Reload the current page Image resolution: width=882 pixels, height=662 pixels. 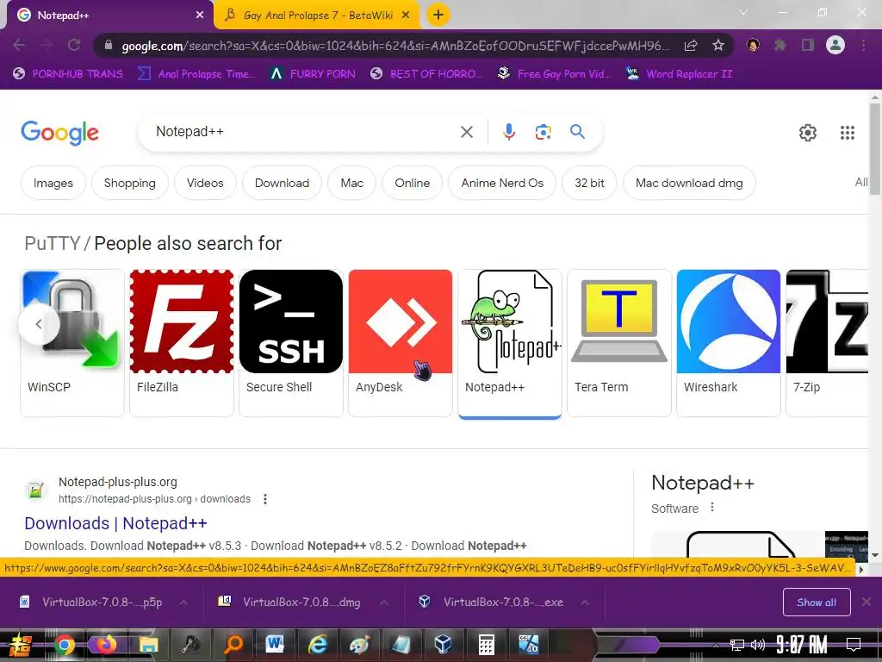pyautogui.click(x=74, y=45)
